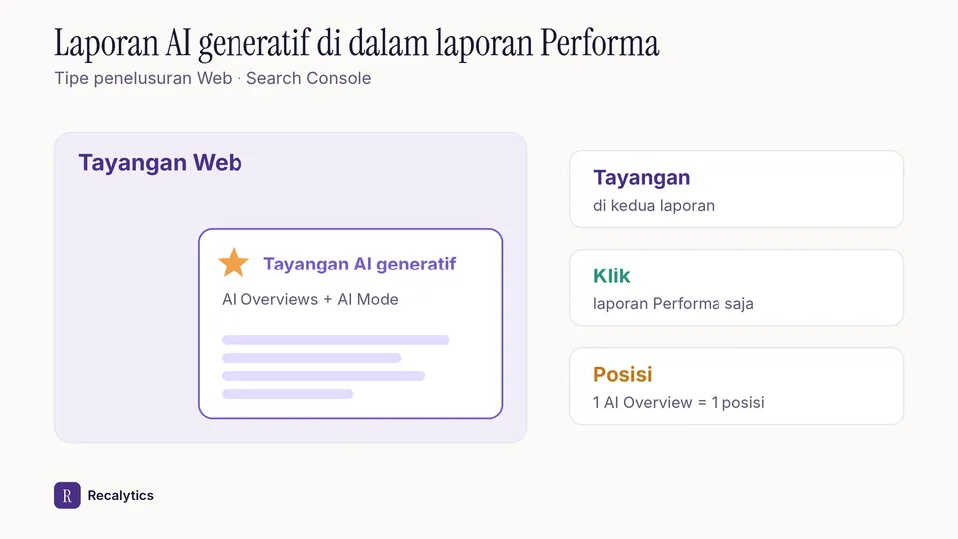Click the Recalytics brand name
The image size is (958, 539).
121,496
